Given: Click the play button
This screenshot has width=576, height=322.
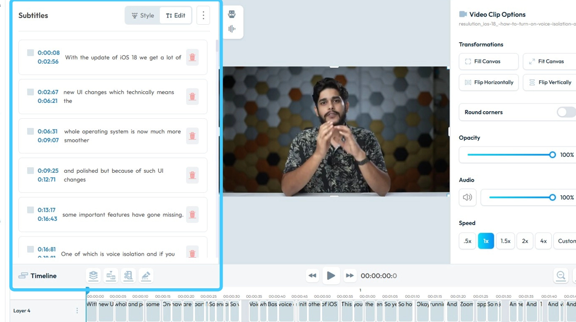Looking at the screenshot, I should coord(331,275).
